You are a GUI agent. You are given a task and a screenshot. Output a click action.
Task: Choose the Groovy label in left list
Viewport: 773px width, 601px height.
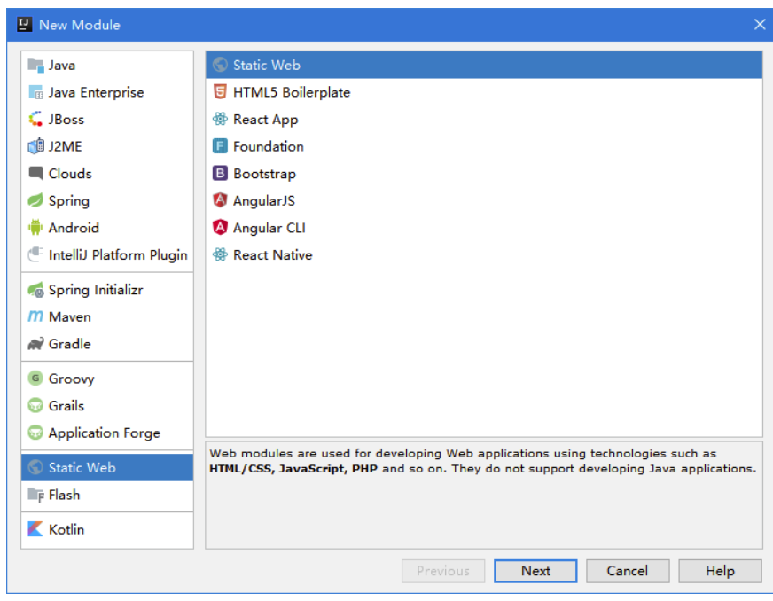(x=72, y=379)
